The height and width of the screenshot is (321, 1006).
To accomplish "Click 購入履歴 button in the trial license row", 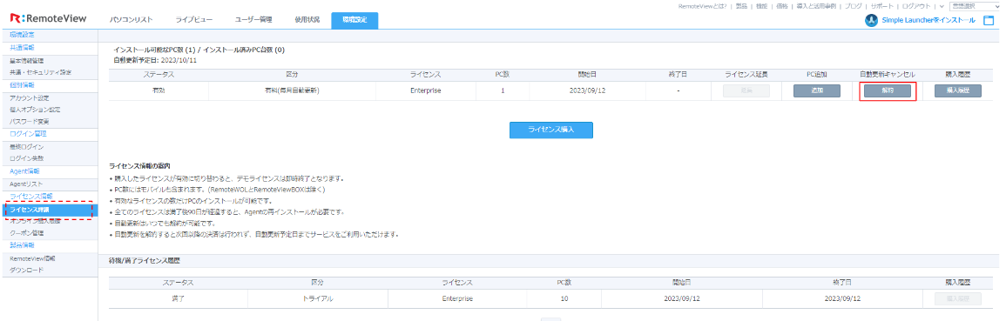I will 958,298.
